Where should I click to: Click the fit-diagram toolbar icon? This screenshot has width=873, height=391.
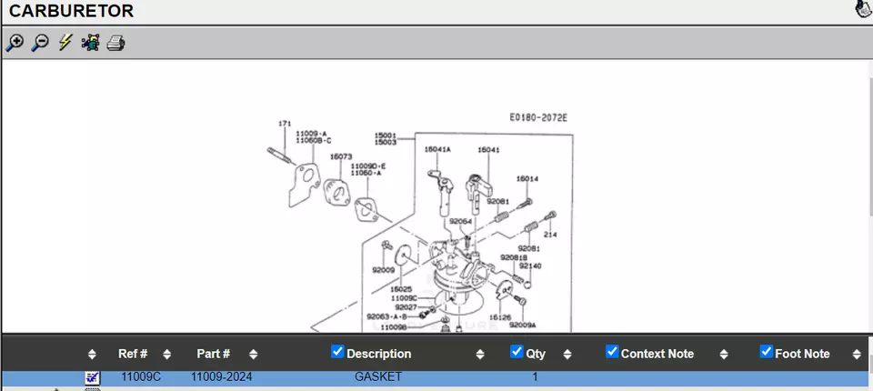[90, 43]
